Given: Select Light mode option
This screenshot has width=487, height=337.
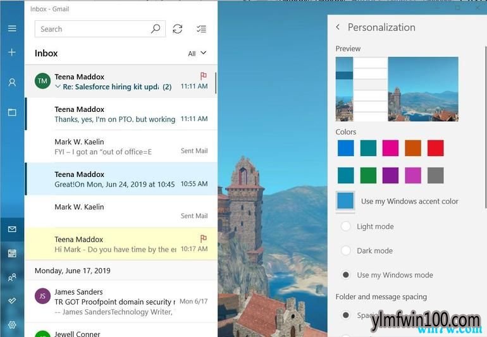Looking at the screenshot, I should pyautogui.click(x=346, y=226).
